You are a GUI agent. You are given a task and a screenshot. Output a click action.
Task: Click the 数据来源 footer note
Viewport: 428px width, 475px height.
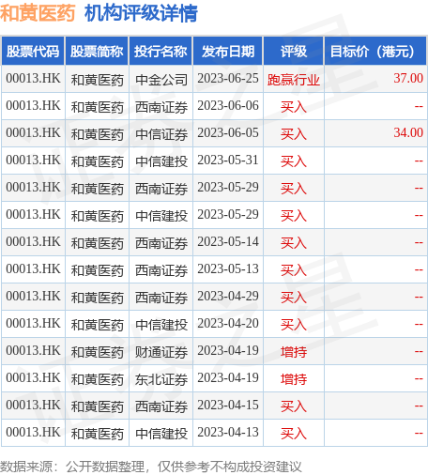[x=151, y=467]
